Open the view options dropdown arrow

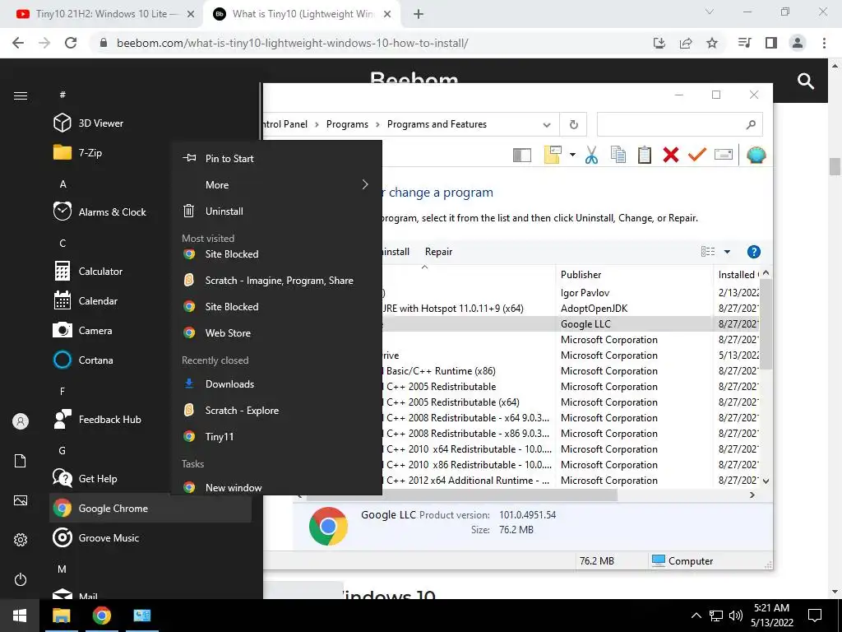point(727,252)
